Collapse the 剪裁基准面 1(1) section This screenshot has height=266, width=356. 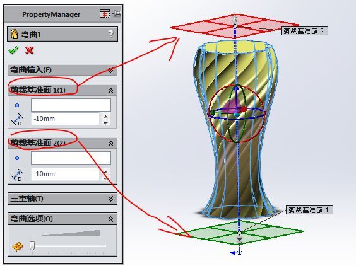[110, 91]
